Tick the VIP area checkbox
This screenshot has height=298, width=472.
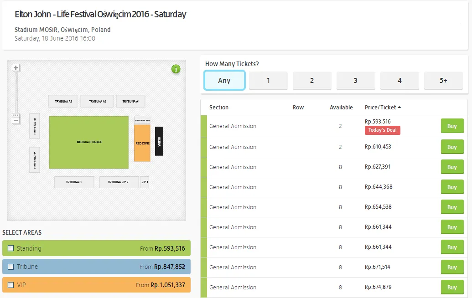point(11,285)
